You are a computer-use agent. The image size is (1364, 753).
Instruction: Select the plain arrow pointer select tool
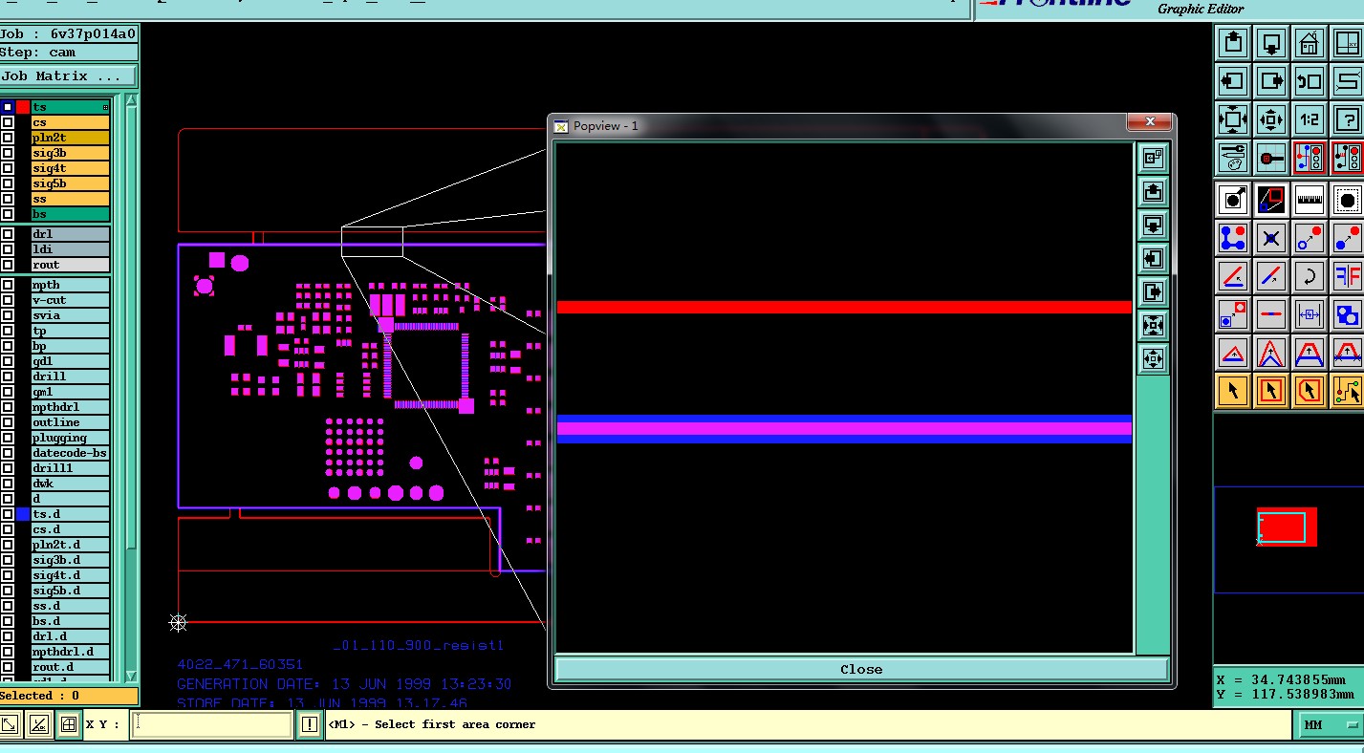(1233, 391)
